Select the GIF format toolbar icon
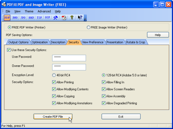Viewport: 173px width, 129px height. [x=47, y=18]
